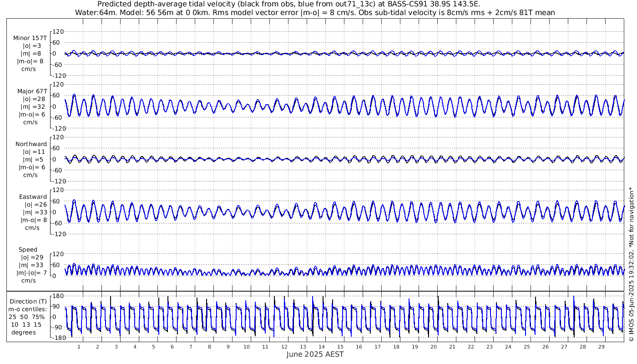Select the day 8 tick label
Screen dimensions: 637x364
point(209,347)
